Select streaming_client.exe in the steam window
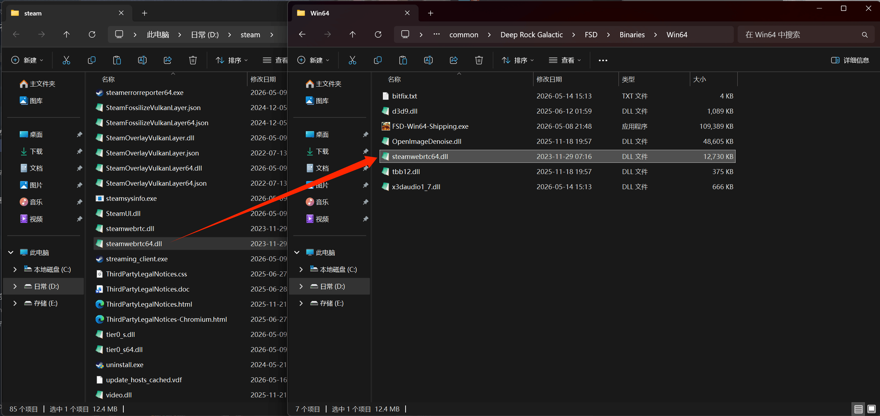This screenshot has height=416, width=880. pos(190,259)
